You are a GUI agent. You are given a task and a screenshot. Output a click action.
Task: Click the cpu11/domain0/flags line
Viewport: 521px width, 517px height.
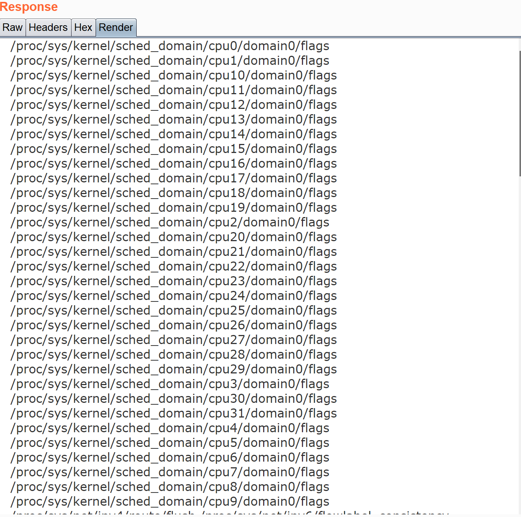point(174,90)
